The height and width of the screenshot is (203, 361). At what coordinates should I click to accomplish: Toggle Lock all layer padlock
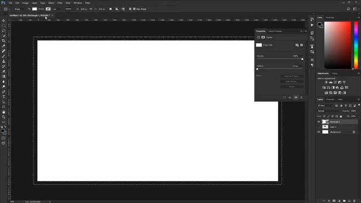tap(341, 116)
